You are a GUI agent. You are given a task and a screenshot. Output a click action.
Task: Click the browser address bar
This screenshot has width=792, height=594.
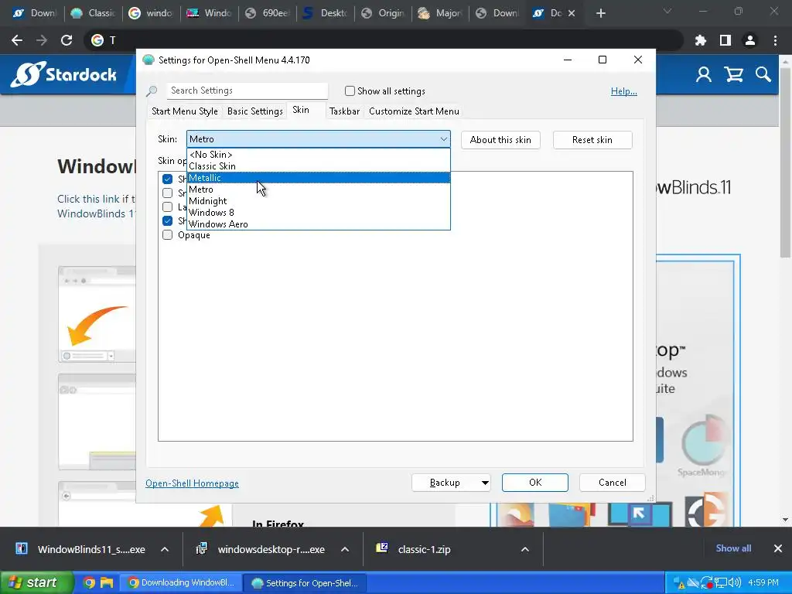pos(384,40)
